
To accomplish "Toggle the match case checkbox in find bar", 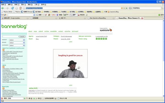I will [x=59, y=99].
